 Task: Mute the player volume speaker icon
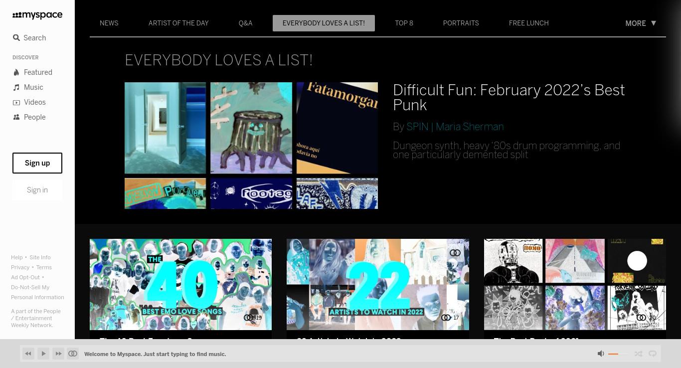tap(601, 354)
